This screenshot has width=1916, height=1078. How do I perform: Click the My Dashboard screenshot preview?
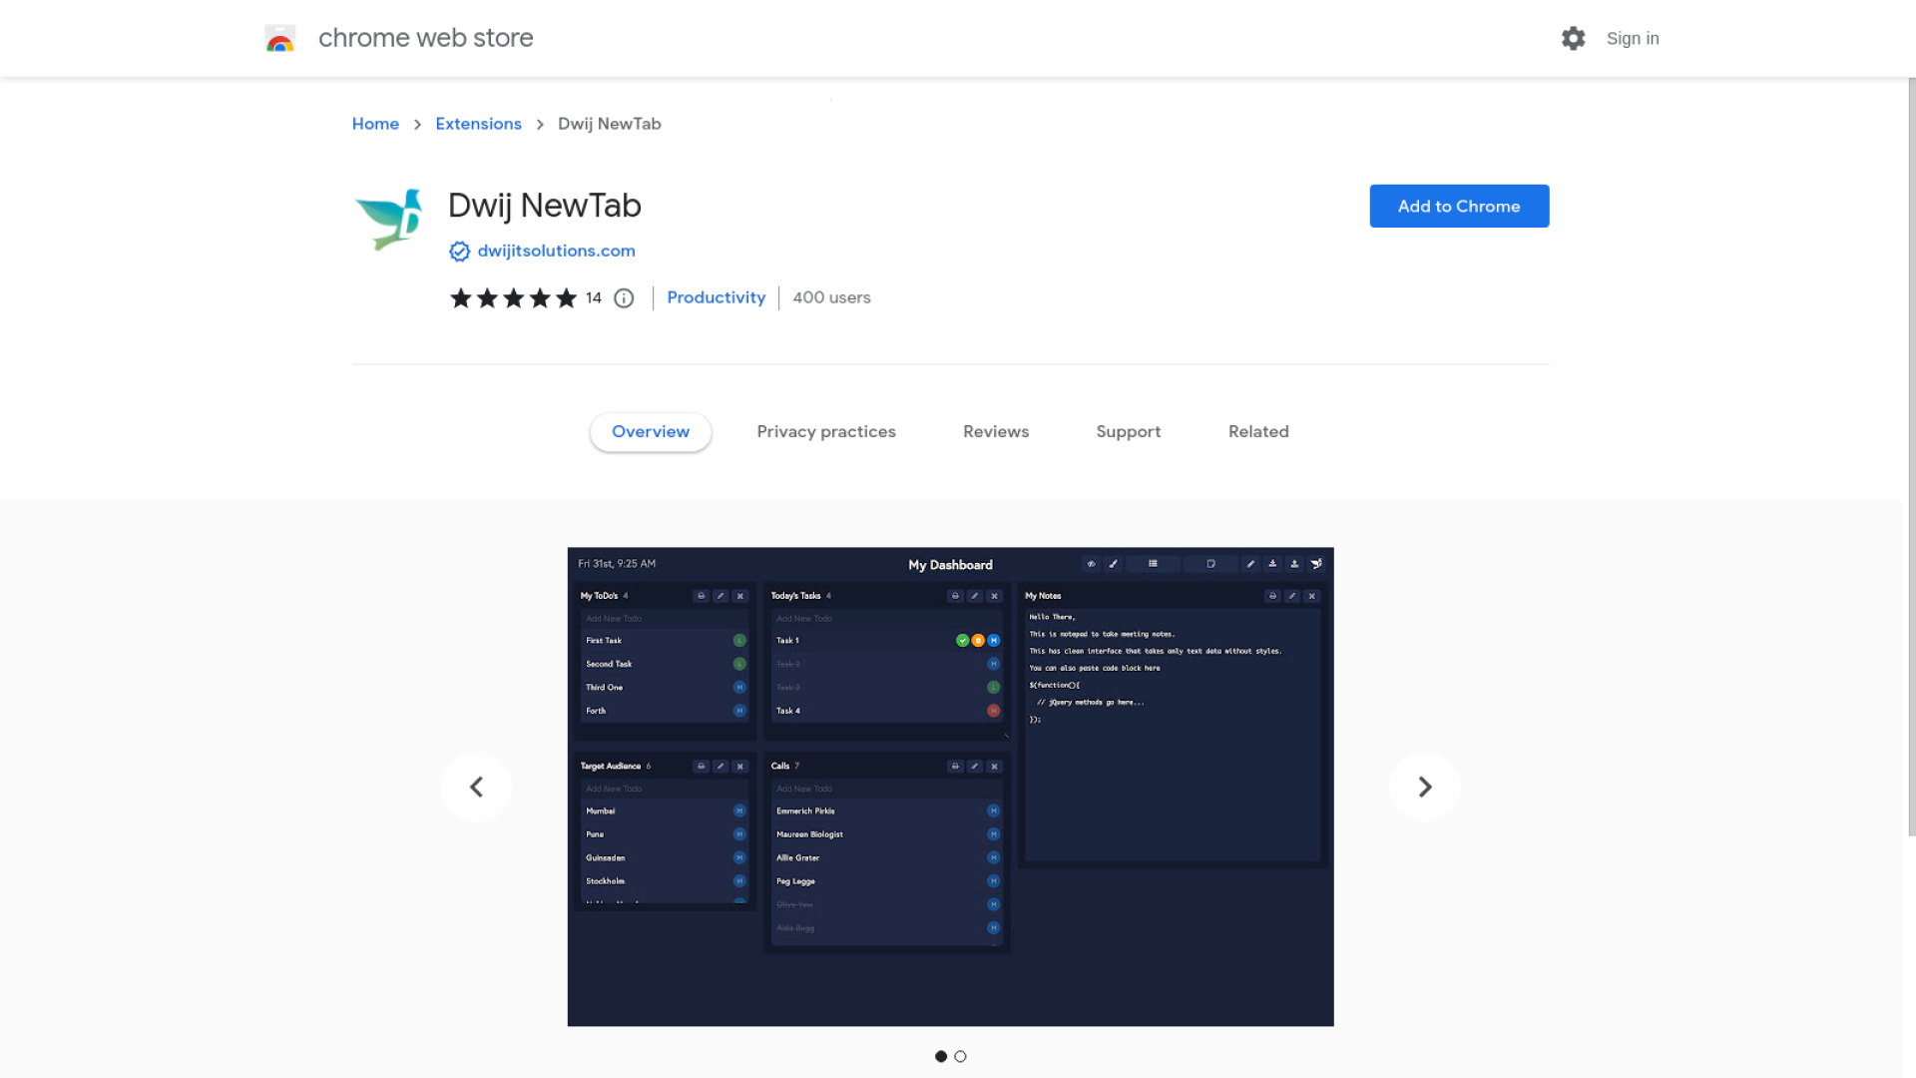pos(950,787)
